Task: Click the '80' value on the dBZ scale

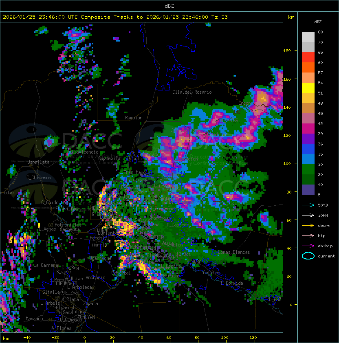Action: (x=320, y=32)
